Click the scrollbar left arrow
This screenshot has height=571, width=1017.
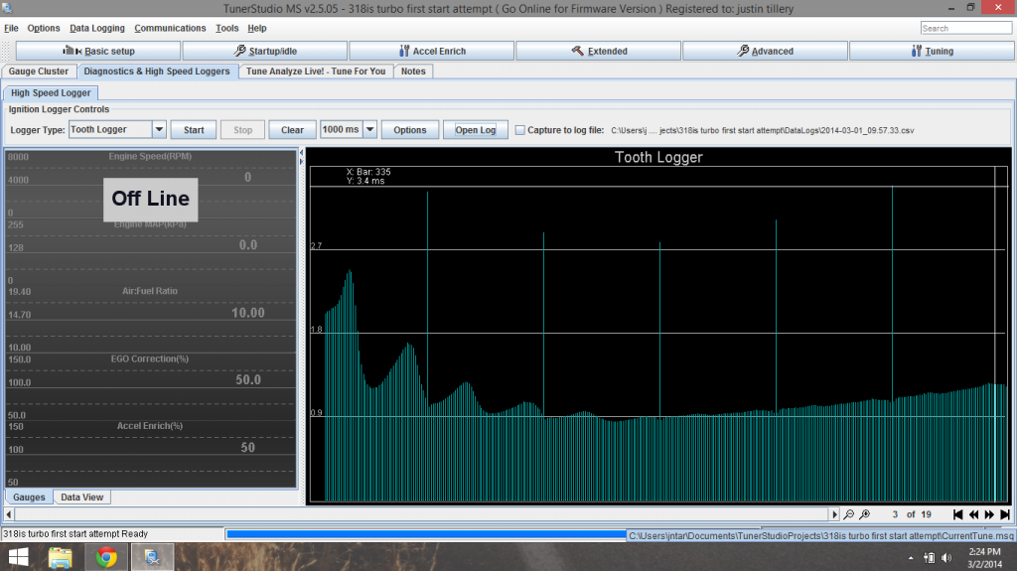8,514
